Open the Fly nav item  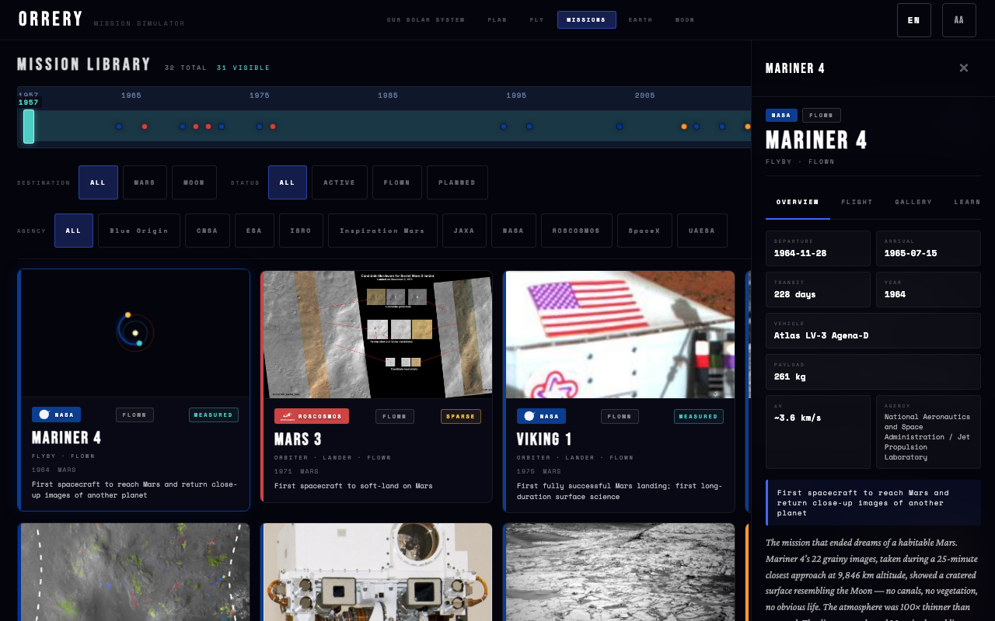(x=536, y=19)
